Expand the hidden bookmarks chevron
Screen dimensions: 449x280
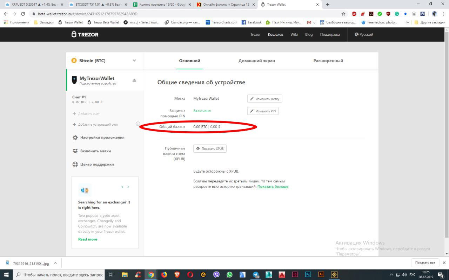pyautogui.click(x=408, y=22)
